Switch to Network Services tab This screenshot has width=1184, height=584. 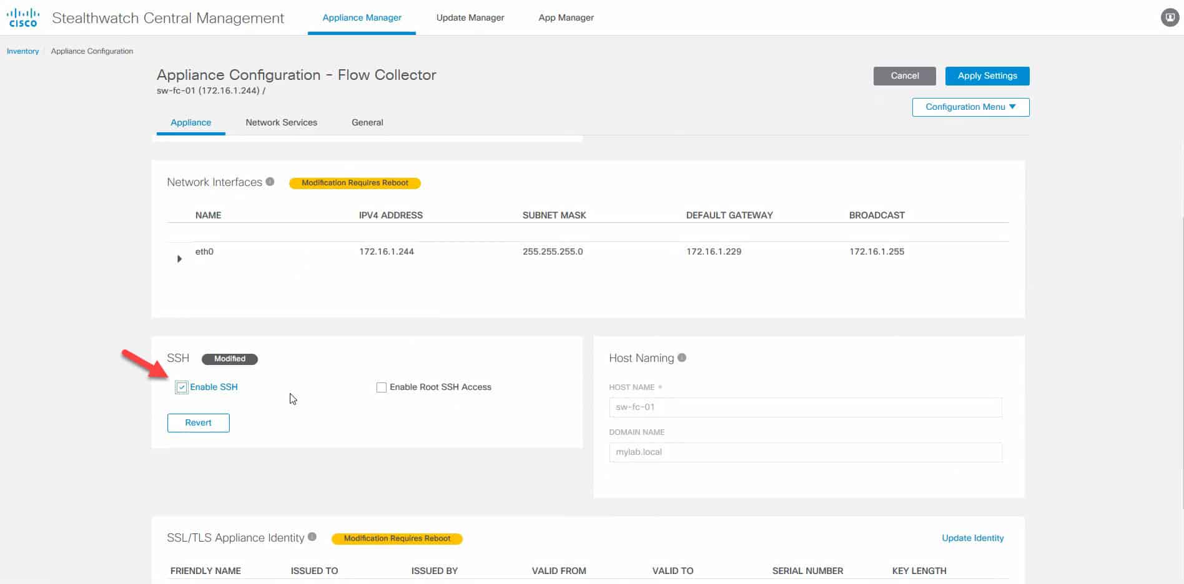tap(281, 122)
